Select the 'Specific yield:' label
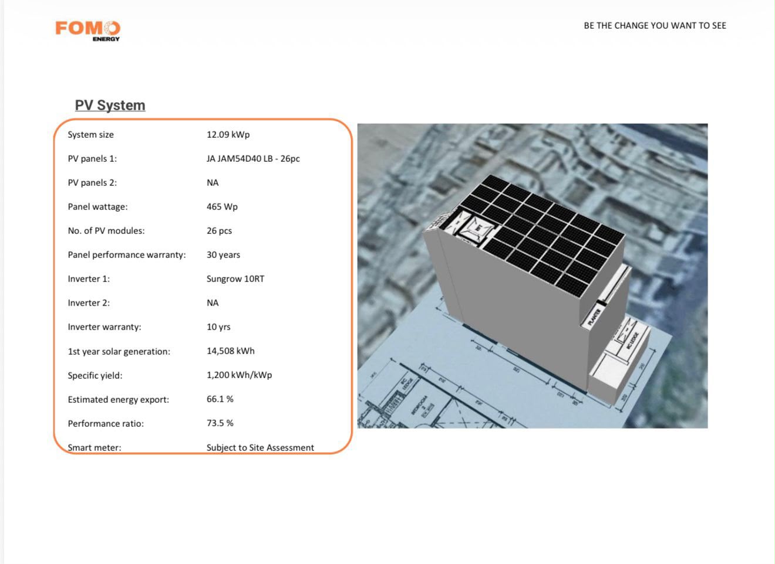 click(95, 376)
